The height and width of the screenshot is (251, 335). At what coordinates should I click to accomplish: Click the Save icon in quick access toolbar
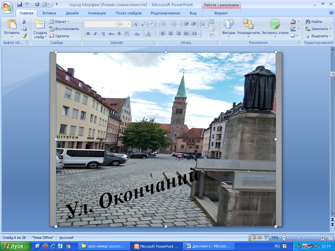(19, 4)
